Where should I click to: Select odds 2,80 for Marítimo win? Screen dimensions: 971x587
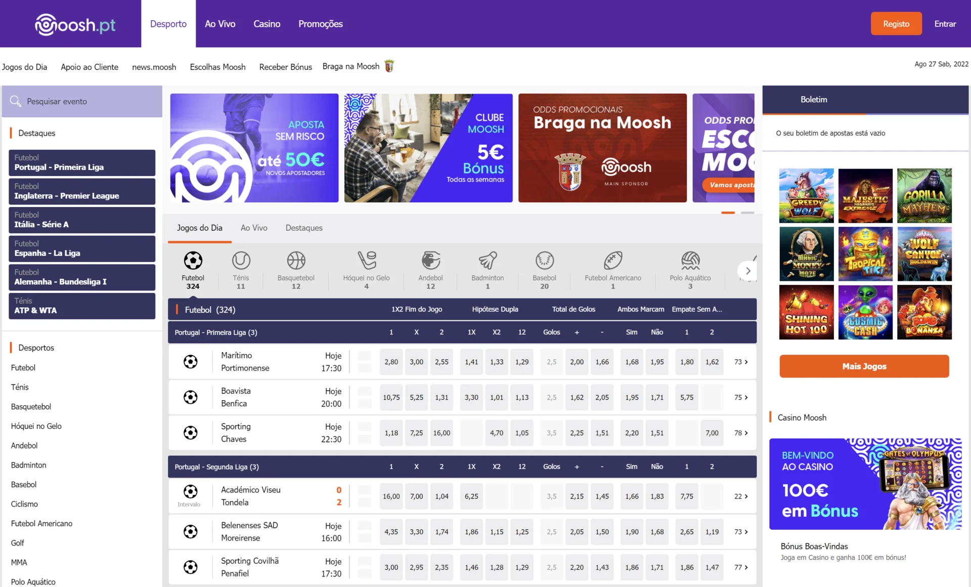click(x=391, y=362)
